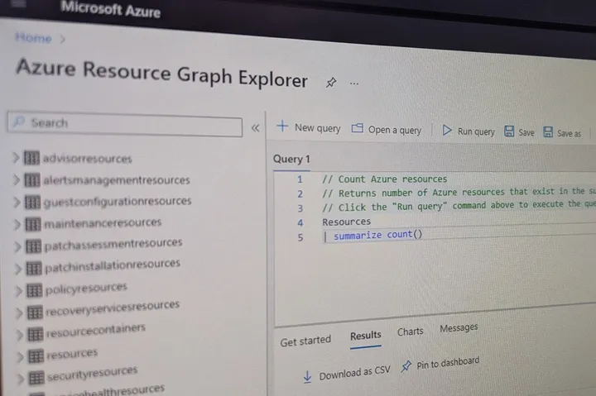Click the Save button label
Image resolution: width=596 pixels, height=396 pixels.
pos(526,132)
